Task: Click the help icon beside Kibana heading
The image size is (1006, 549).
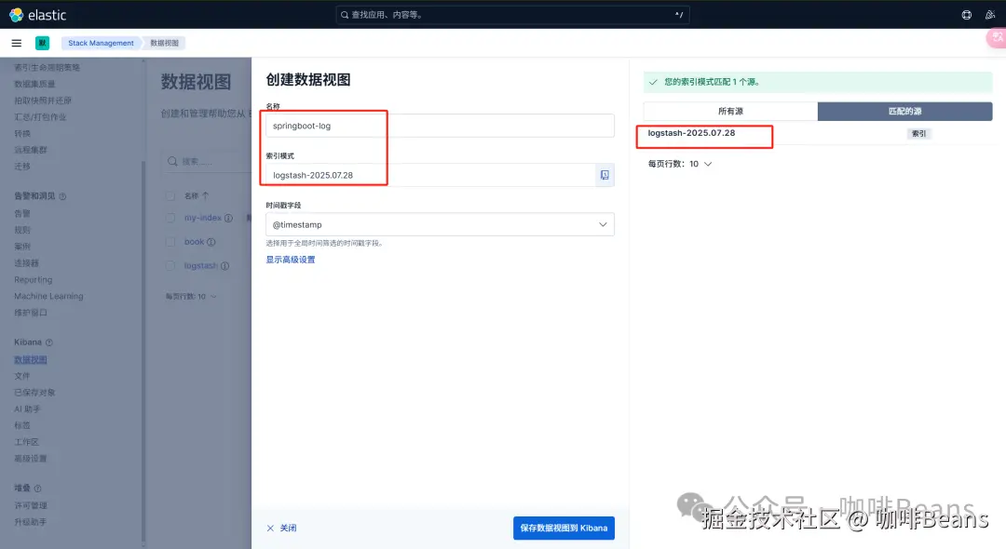Action: (48, 342)
